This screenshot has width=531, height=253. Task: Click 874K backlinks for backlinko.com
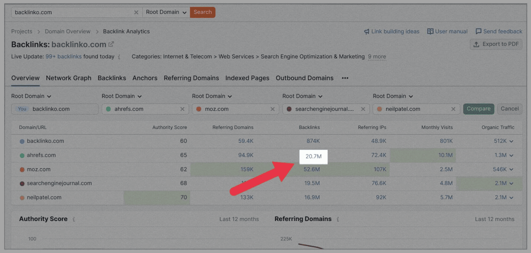pyautogui.click(x=313, y=141)
